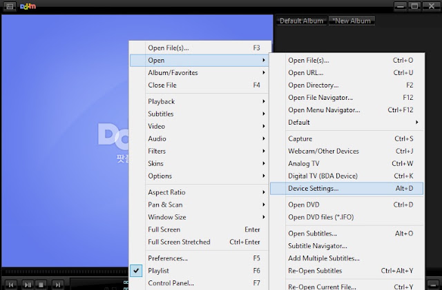Open Device Settings... entry
This screenshot has height=290, width=442.
[x=347, y=188]
